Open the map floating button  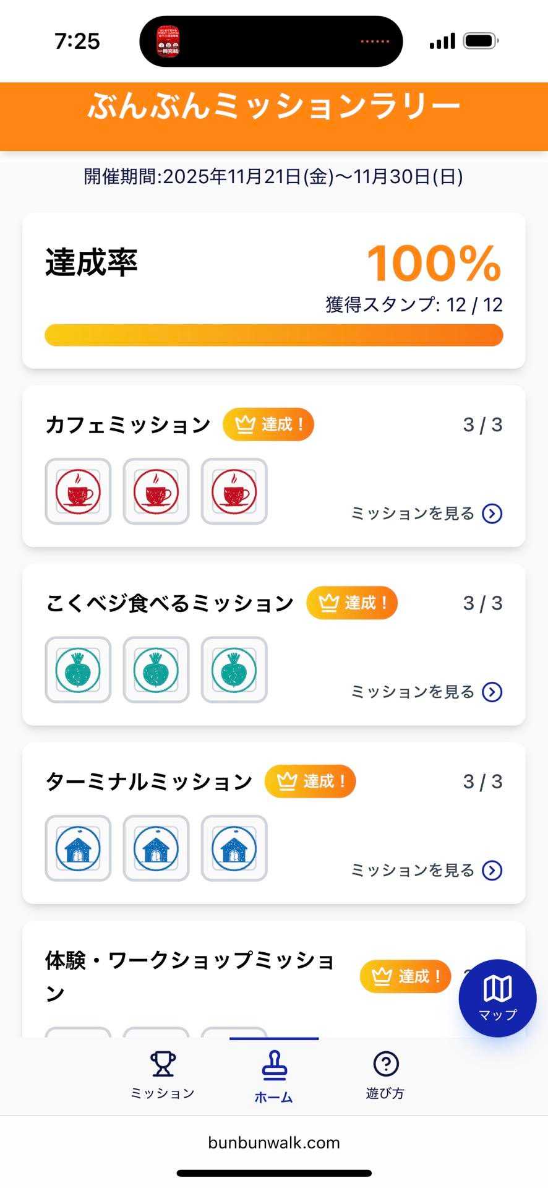497,997
